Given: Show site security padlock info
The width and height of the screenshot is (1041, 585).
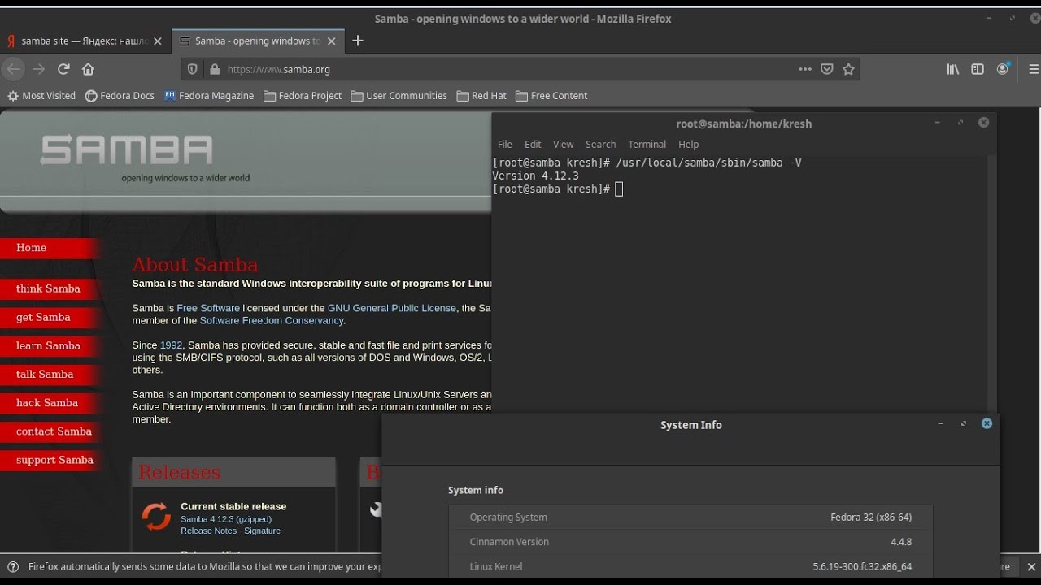Looking at the screenshot, I should (x=215, y=69).
